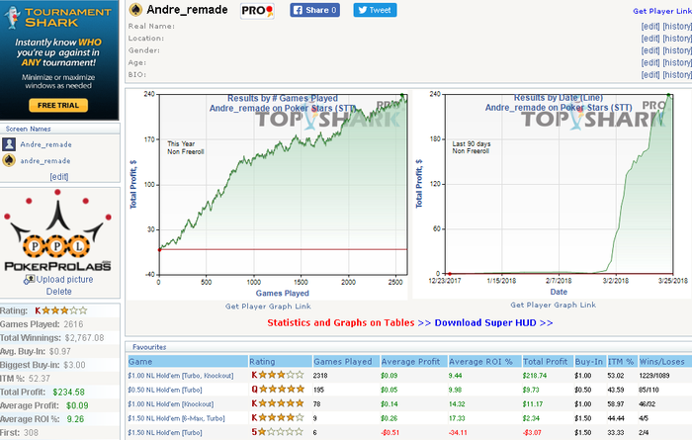Delete the profile picture
The height and width of the screenshot is (440, 692).
pos(59,292)
